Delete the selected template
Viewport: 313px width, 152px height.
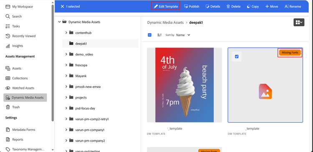tap(234, 6)
